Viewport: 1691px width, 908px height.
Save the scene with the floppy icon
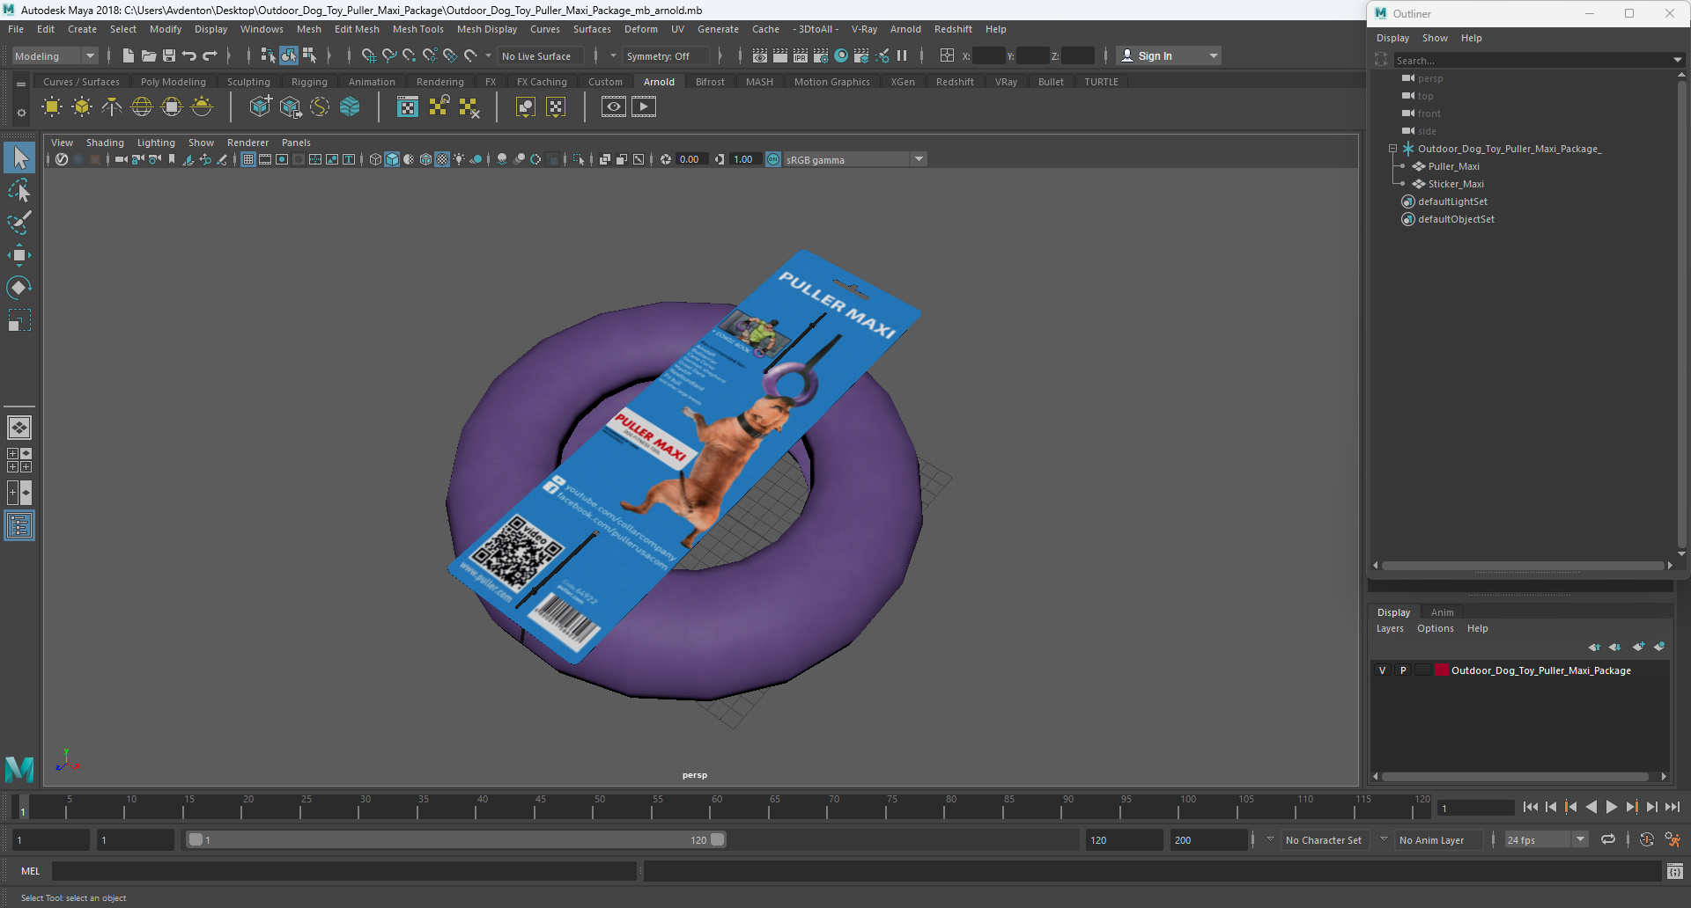click(x=169, y=55)
